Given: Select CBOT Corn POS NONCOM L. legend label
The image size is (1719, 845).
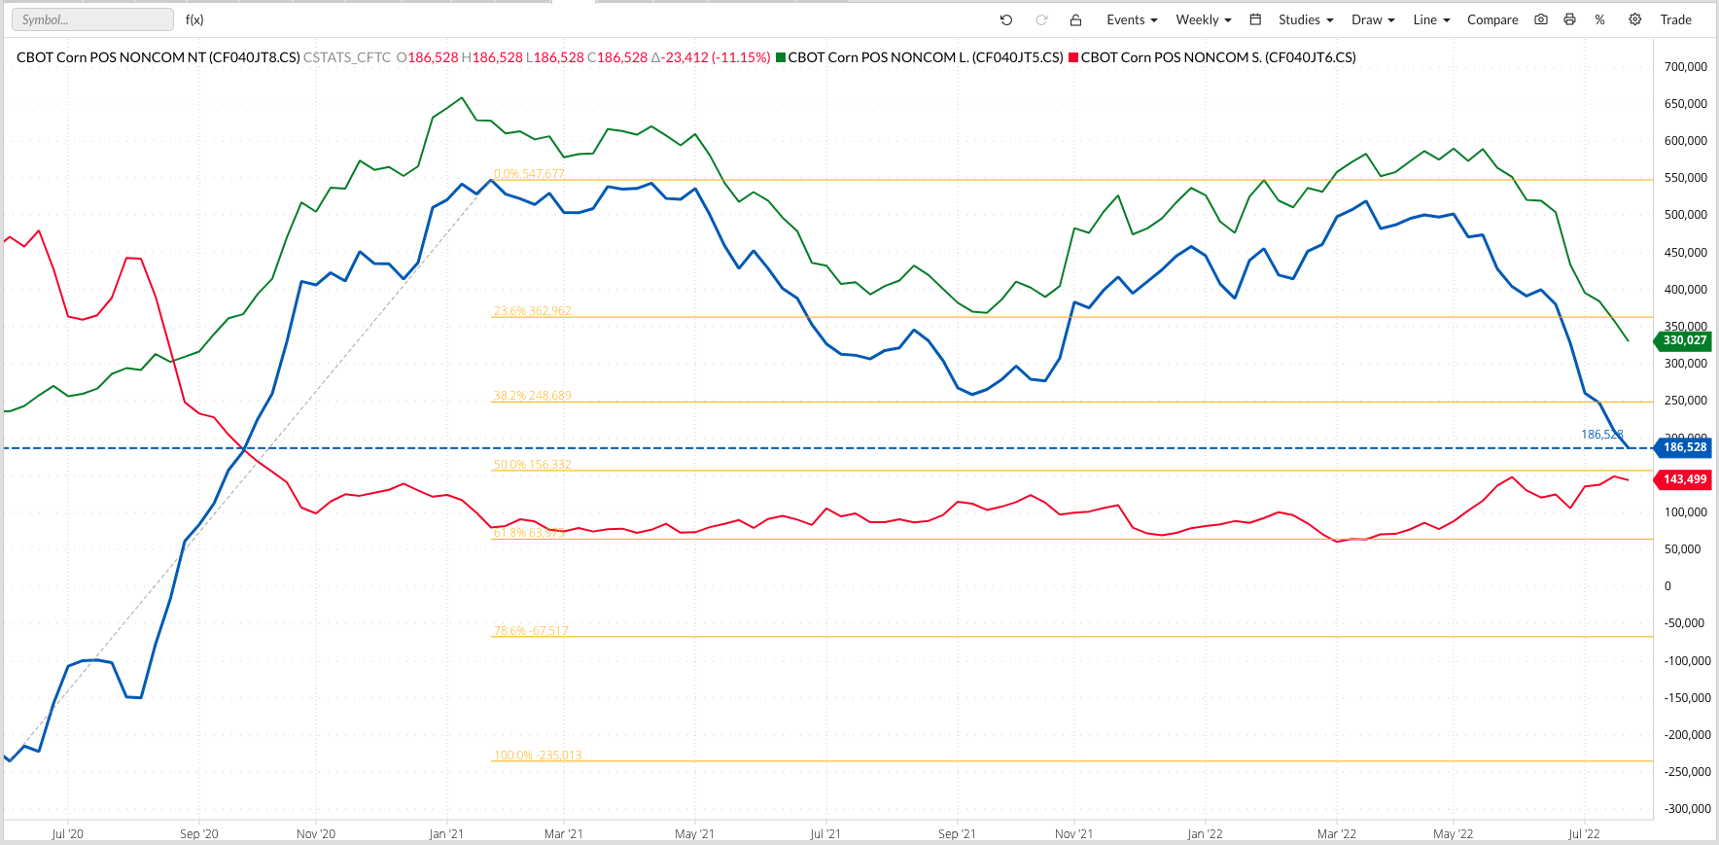Looking at the screenshot, I should click(x=926, y=57).
